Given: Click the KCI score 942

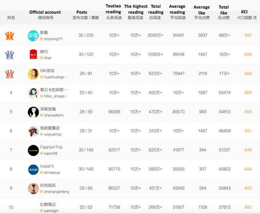Looking at the screenshot, I should [248, 35].
